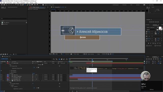The height and width of the screenshot is (92, 163).
Task: Select the Eraser tool
Action: pyautogui.click(x=32, y=5)
